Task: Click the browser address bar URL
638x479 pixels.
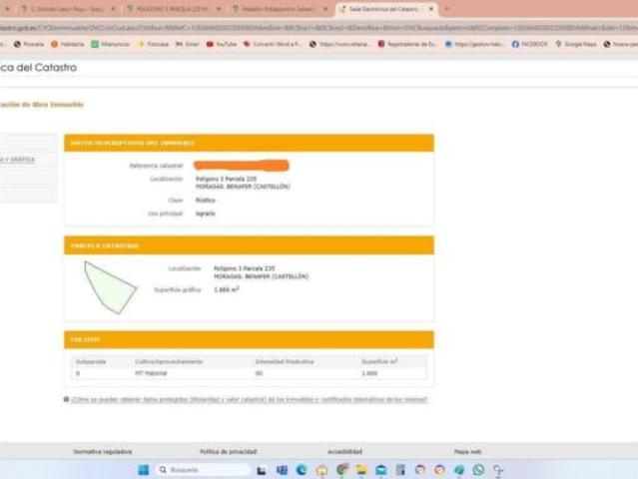Action: [x=319, y=28]
